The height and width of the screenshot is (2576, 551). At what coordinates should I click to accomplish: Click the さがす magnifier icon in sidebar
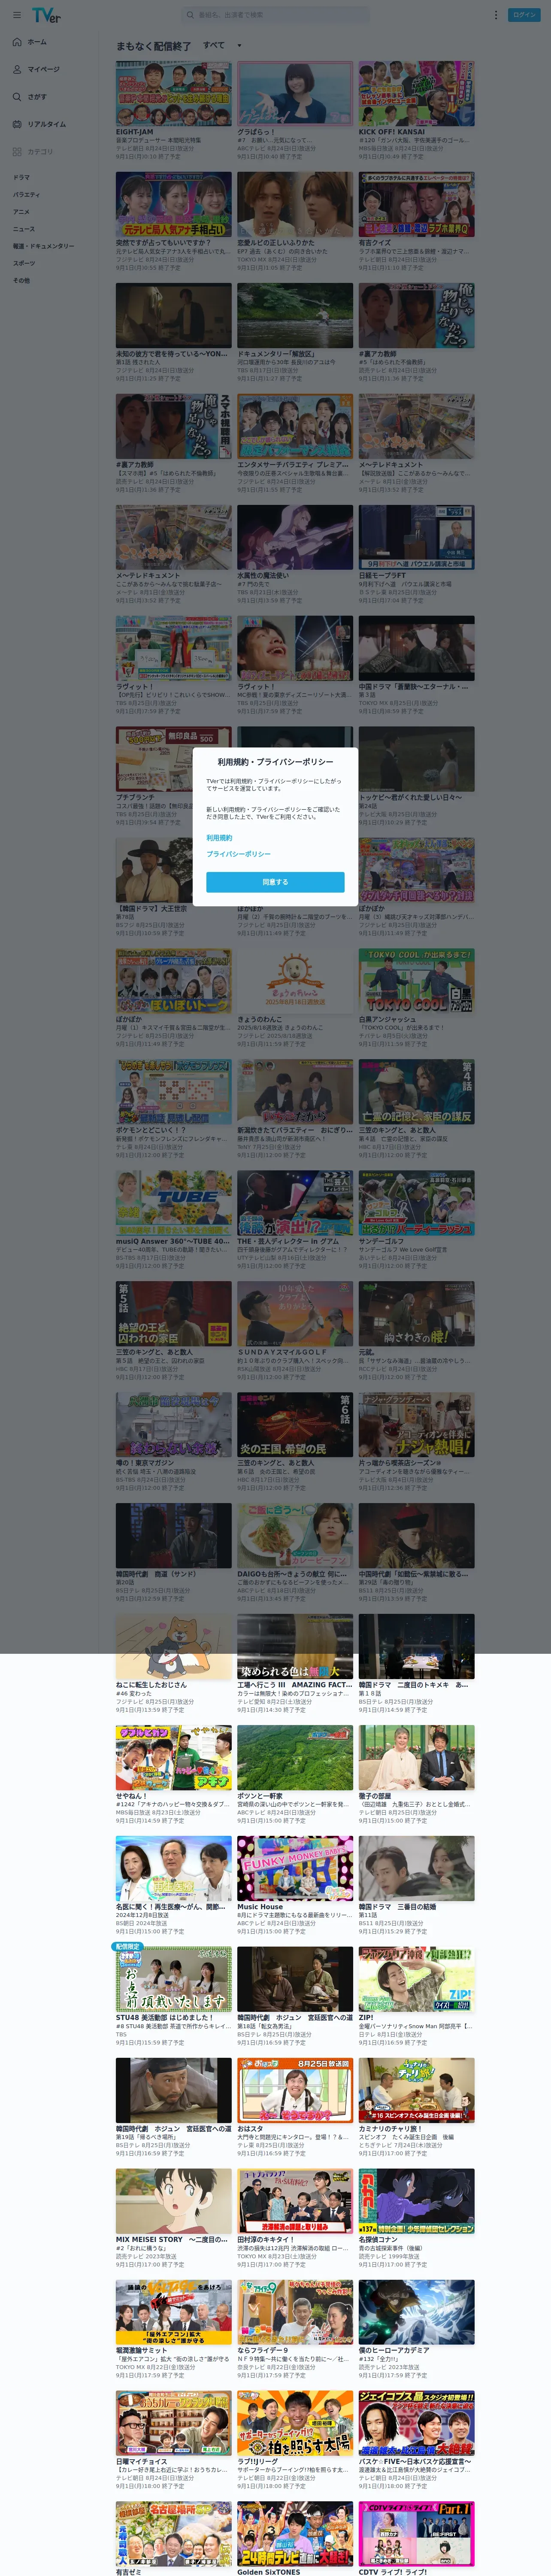point(17,97)
